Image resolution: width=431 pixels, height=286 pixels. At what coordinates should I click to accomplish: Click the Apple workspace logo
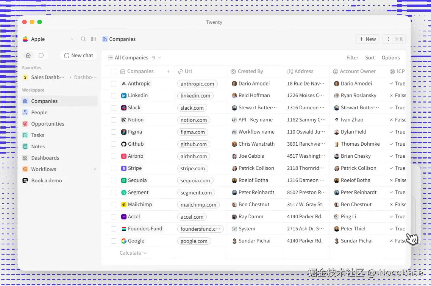25,39
